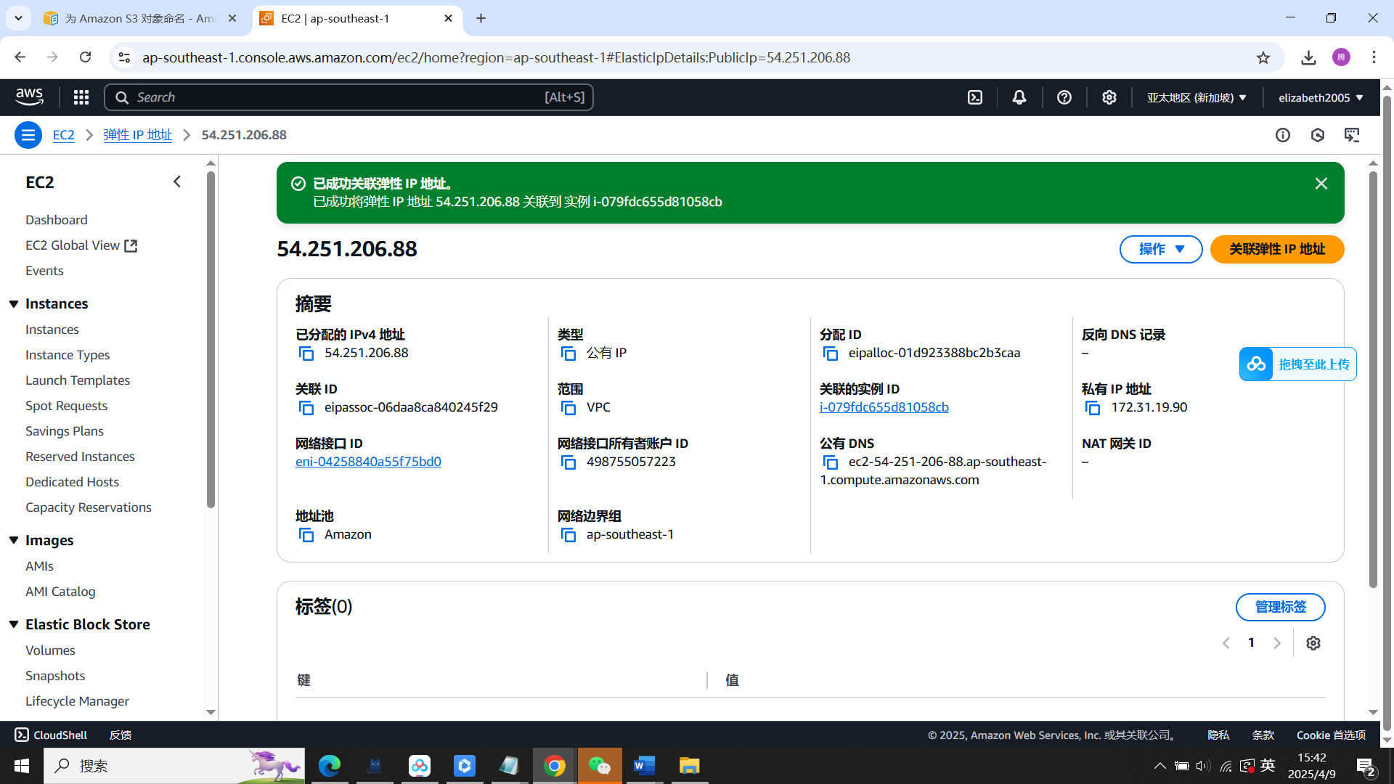
Task: Open the CloudShell terminal
Action: 49,735
